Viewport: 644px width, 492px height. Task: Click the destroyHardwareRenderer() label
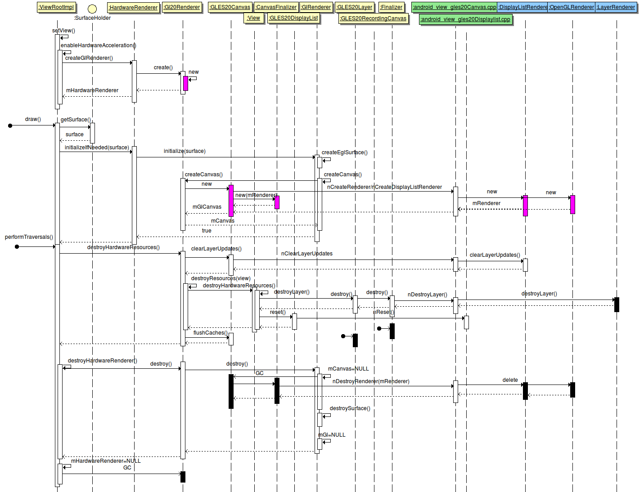tap(103, 361)
